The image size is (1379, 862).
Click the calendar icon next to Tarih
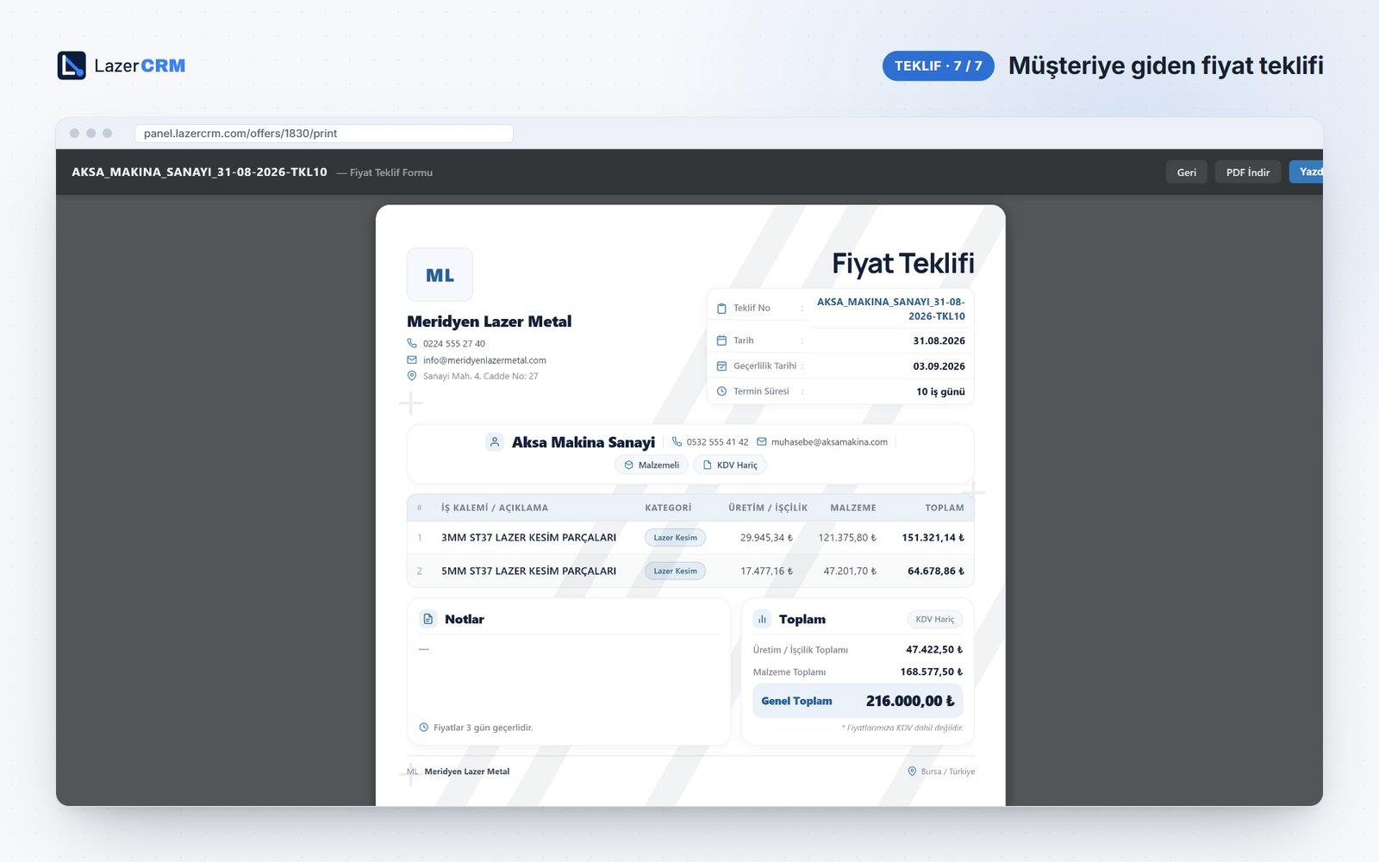[721, 340]
